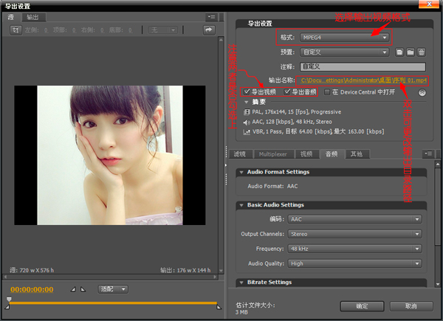Open the Output Channels Stereo dropdown
Viewport: 443px width, 321px height.
coord(354,234)
